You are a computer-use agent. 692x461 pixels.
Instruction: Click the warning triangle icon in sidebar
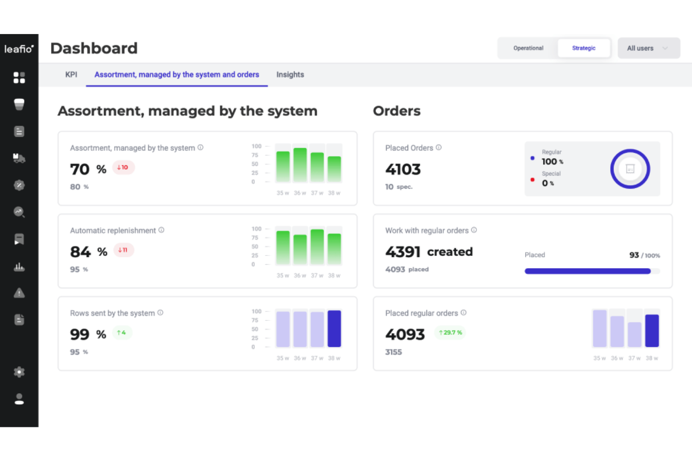pos(19,293)
